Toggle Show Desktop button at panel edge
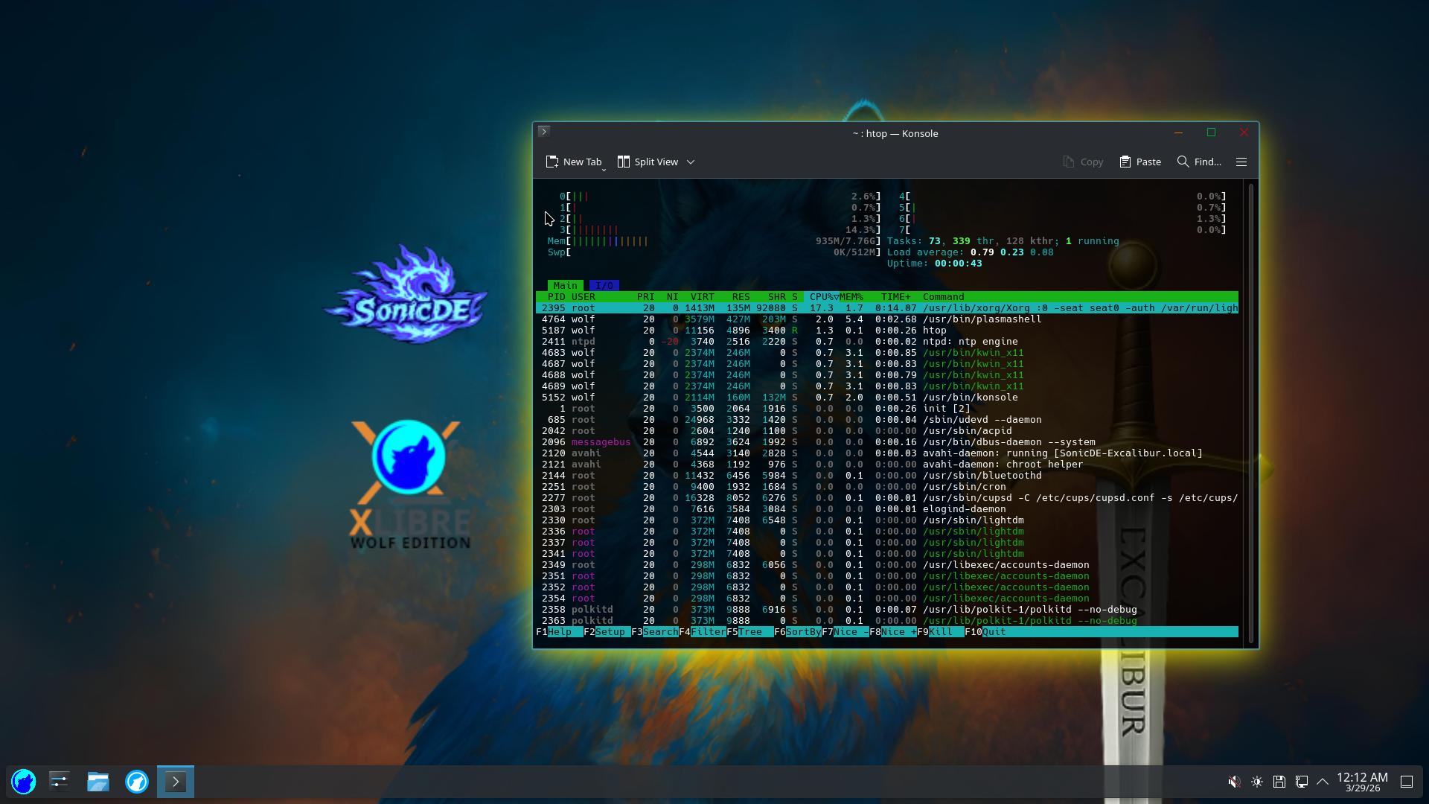This screenshot has width=1429, height=804. pos(1407,782)
